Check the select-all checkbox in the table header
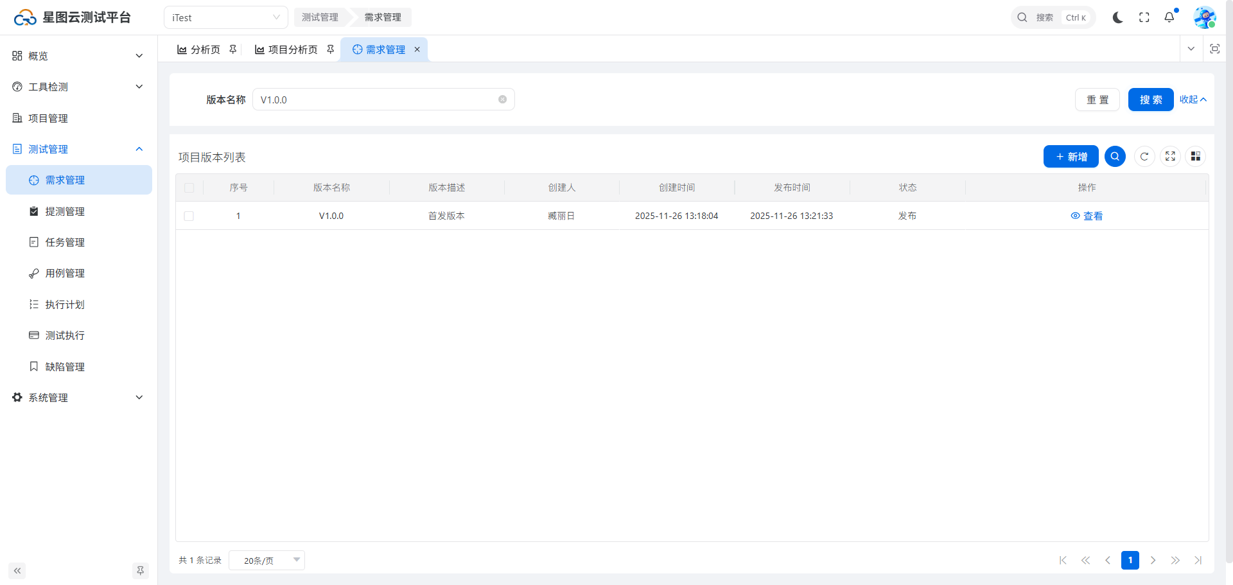Screen dimensions: 1233x585 (189, 188)
